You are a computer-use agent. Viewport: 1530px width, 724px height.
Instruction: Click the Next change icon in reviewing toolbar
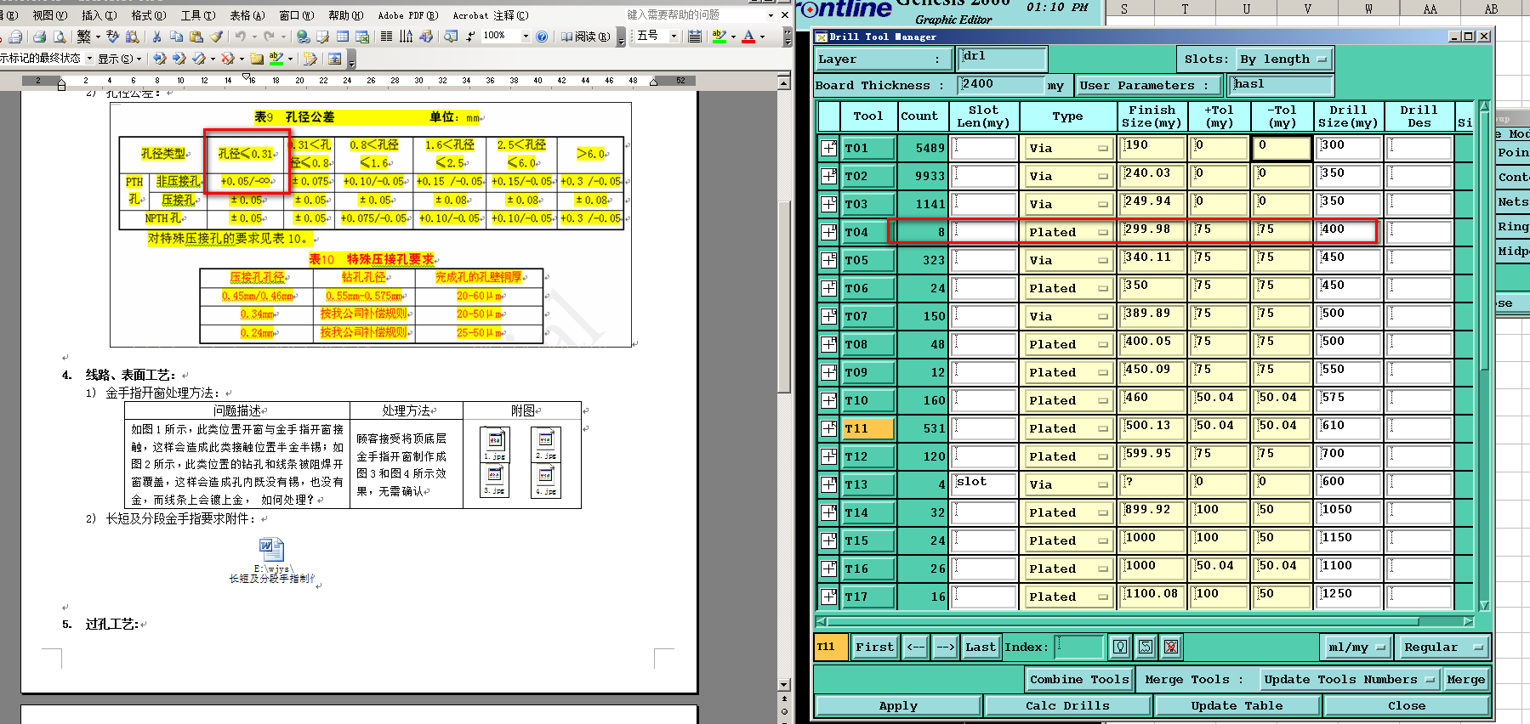(x=179, y=59)
